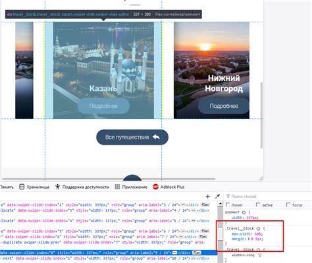
Task: Click highlighter icon next to first .travel__block rule
Action: point(258,229)
